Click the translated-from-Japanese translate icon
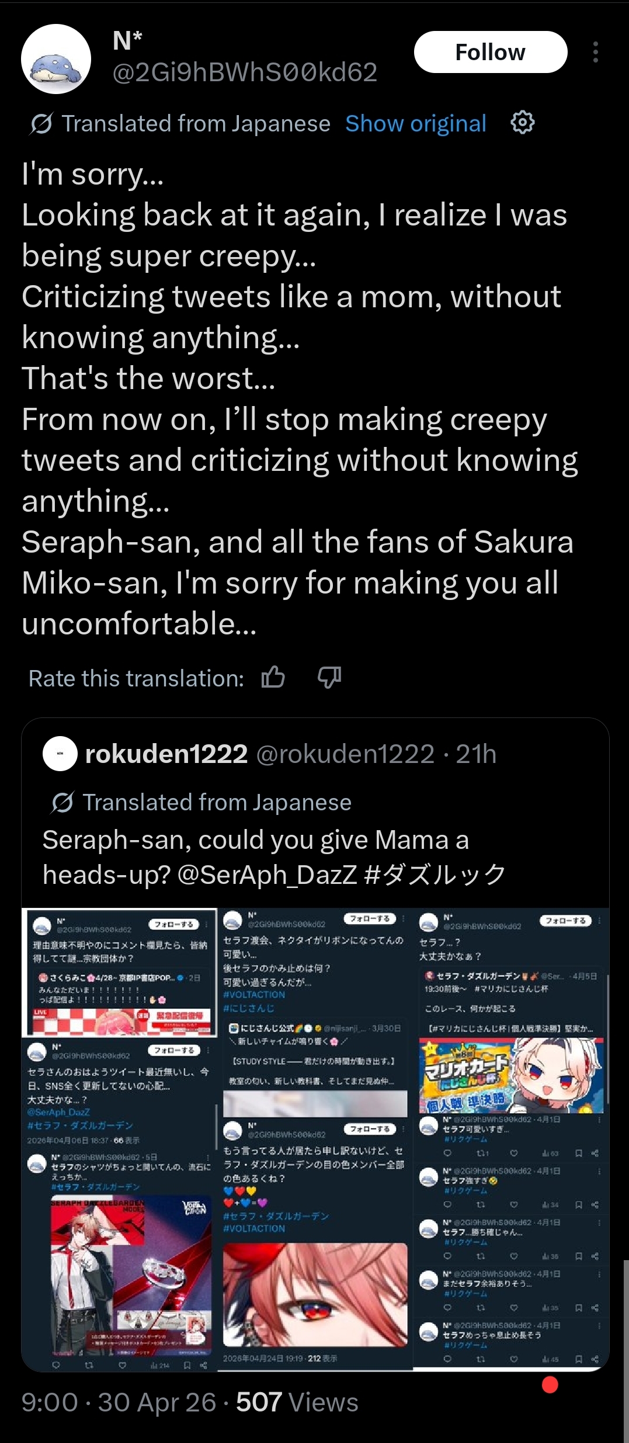Image resolution: width=629 pixels, height=1443 pixels. (x=41, y=123)
